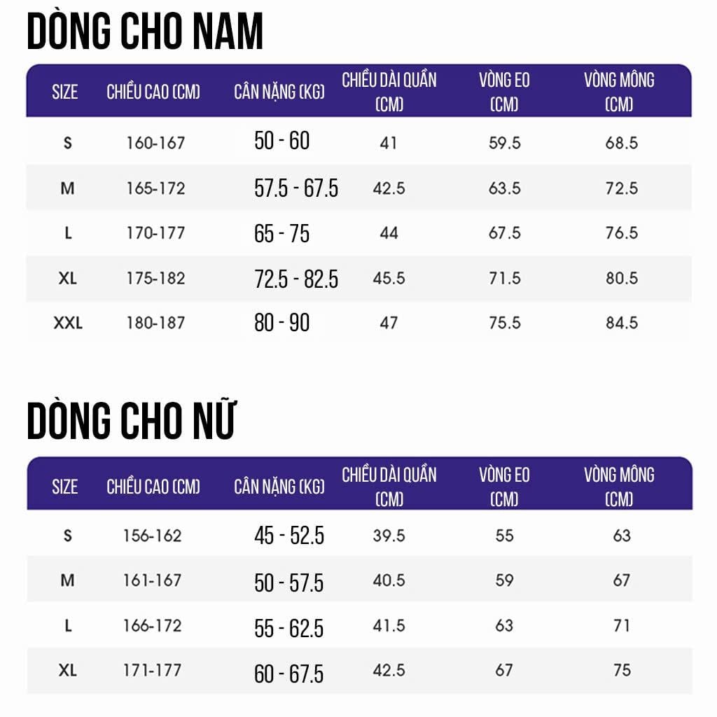Click the weight range "72.5 - 82.5"
Image resolution: width=717 pixels, height=717 pixels.
[296, 279]
